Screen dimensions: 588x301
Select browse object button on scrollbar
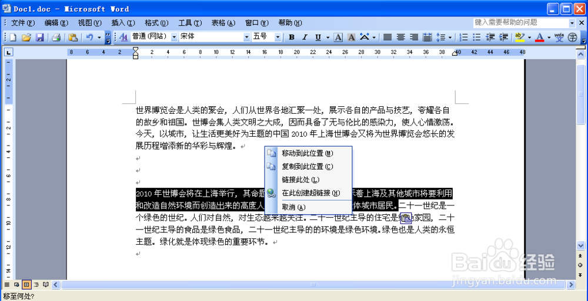coord(580,265)
